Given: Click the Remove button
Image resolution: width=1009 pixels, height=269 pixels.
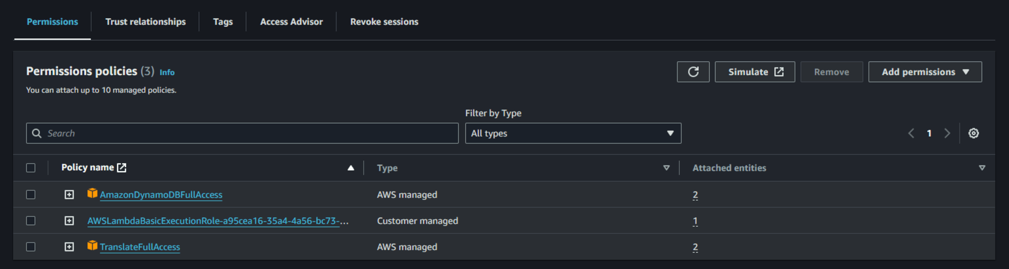Looking at the screenshot, I should point(831,72).
